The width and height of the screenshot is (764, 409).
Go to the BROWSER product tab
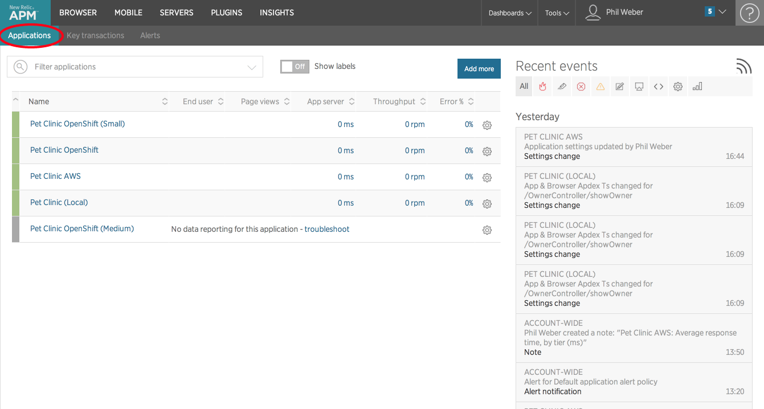[78, 13]
